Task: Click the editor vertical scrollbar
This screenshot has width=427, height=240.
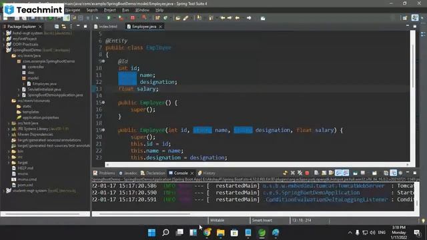Action: (413, 97)
